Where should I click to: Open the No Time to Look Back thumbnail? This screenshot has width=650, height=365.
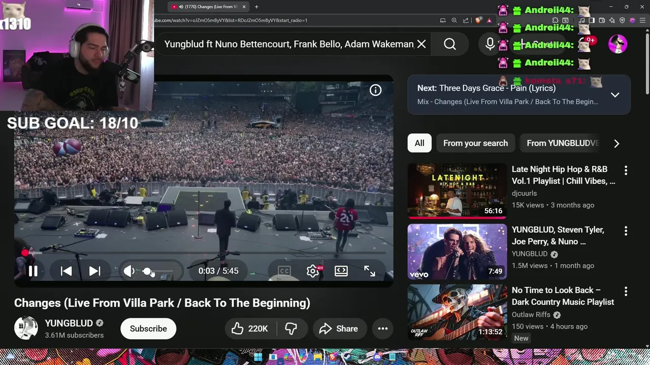(457, 312)
